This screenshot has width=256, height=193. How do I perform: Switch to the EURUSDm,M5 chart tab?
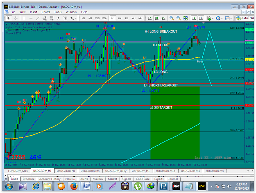215,171
